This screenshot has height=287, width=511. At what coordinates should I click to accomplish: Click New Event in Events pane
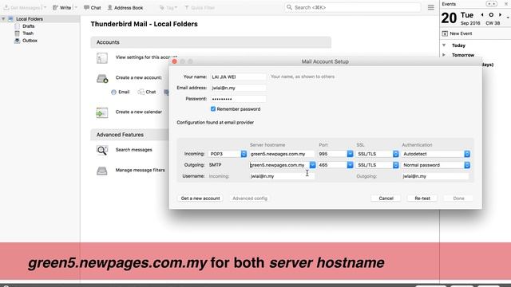(457, 33)
